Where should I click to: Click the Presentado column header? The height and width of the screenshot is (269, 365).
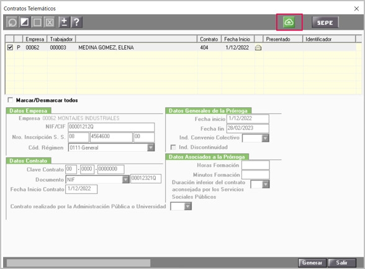tap(282, 39)
